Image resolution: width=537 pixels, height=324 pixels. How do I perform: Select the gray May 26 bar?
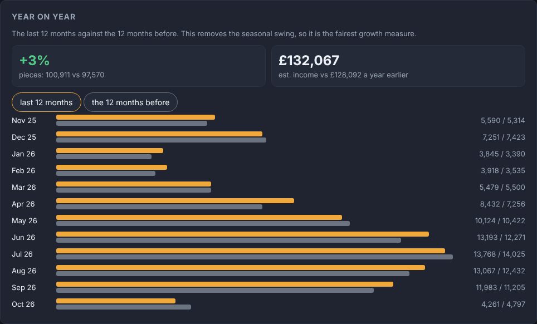click(x=203, y=223)
